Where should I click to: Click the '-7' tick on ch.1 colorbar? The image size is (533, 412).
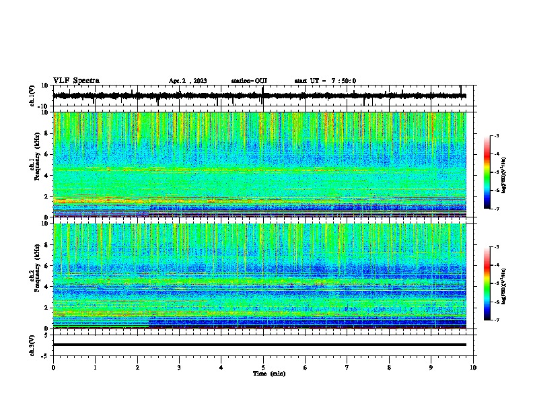[x=496, y=209]
